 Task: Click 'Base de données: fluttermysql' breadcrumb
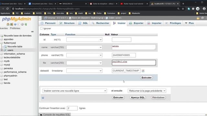pos(87,18)
